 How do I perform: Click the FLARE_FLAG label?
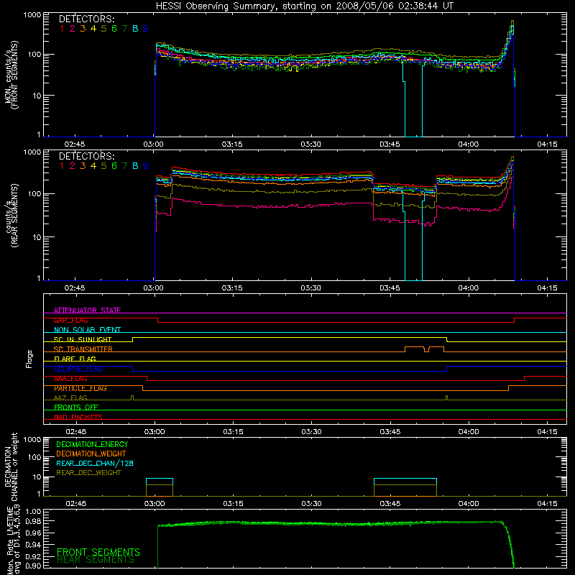[x=75, y=359]
